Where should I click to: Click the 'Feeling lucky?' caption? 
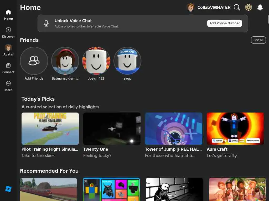click(x=97, y=155)
